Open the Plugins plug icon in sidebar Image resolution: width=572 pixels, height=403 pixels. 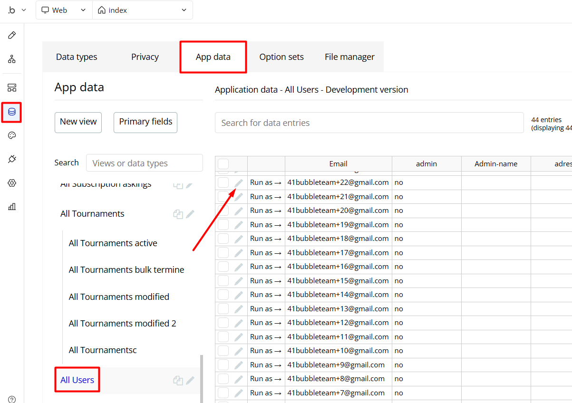coord(12,159)
